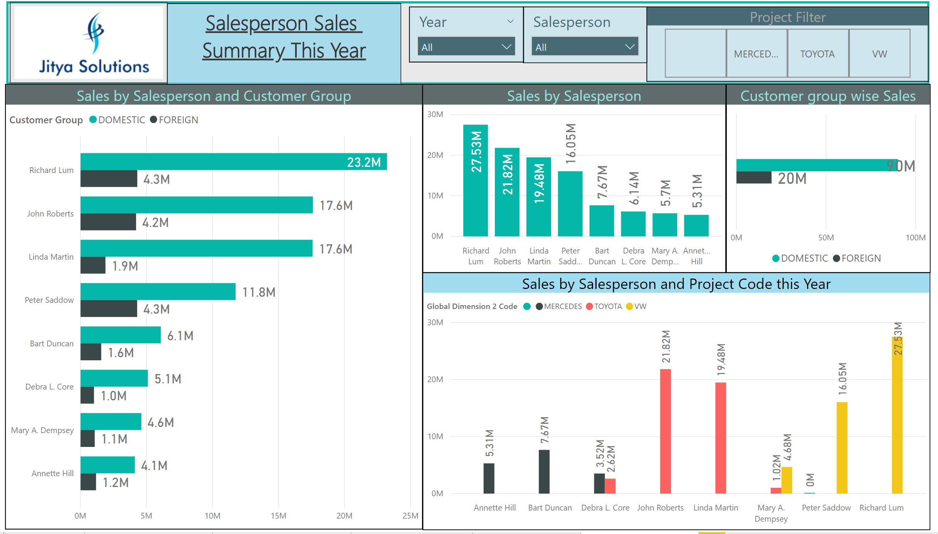The image size is (938, 534).
Task: Click John Roberts' 21.82M Toyota column in project chart
Action: coord(666,431)
